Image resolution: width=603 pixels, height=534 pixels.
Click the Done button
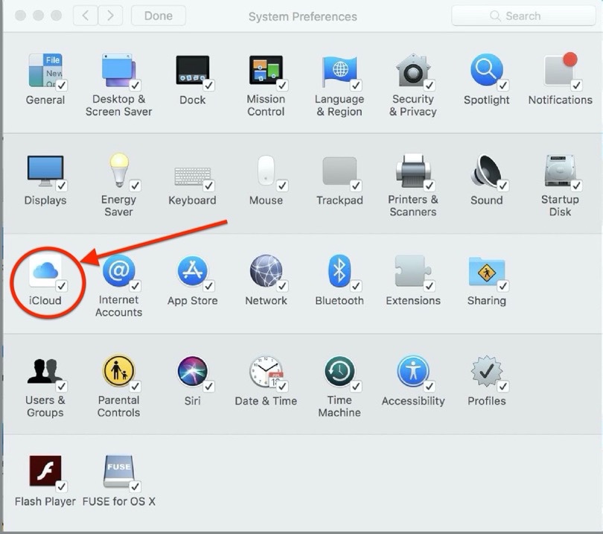[159, 16]
